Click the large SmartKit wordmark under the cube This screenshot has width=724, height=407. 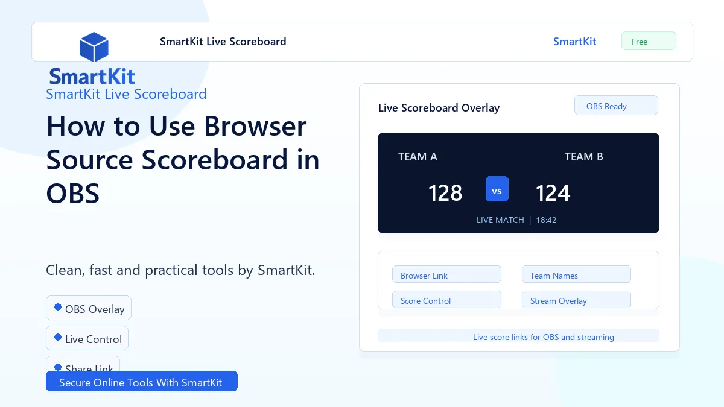92,77
